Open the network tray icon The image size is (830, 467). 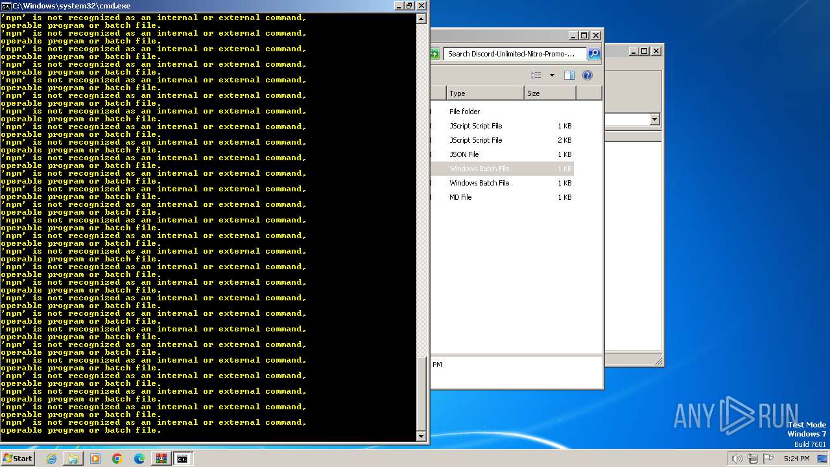tap(752, 459)
